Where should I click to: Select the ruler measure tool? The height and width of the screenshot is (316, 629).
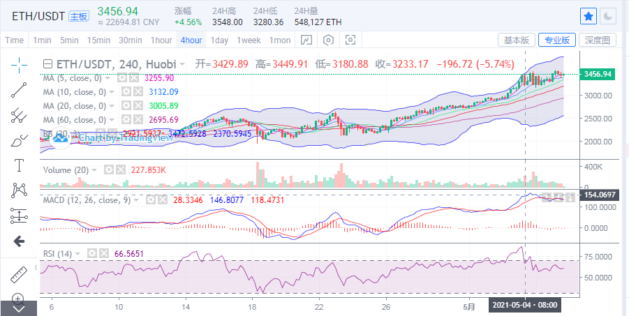19,274
